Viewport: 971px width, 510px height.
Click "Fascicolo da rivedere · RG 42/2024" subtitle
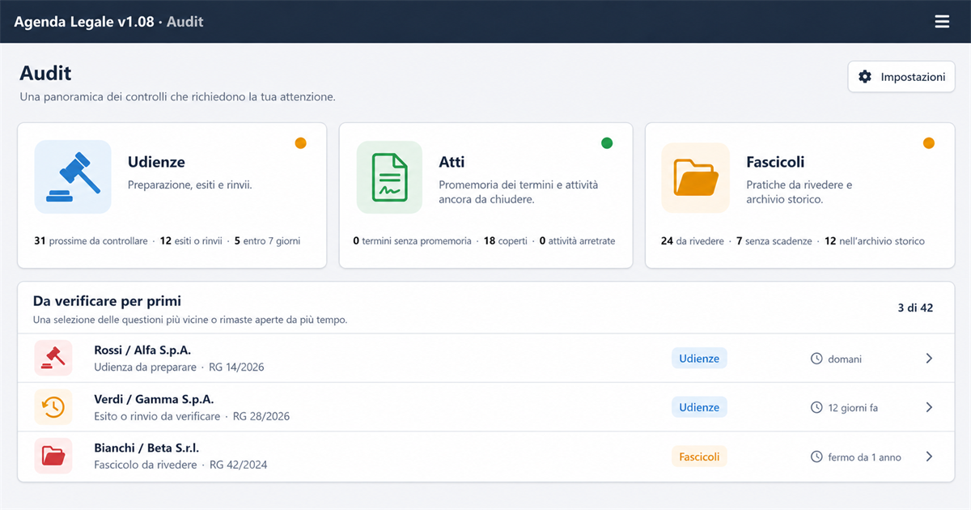(180, 465)
